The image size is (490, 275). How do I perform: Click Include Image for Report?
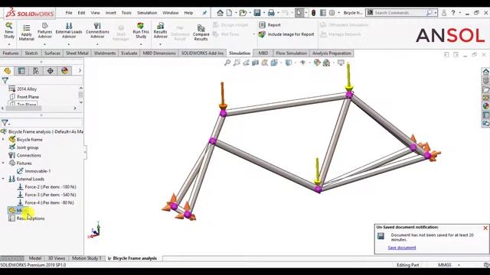286,34
